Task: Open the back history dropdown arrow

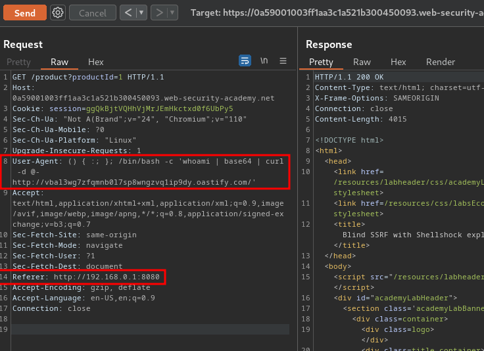Action: (x=141, y=12)
